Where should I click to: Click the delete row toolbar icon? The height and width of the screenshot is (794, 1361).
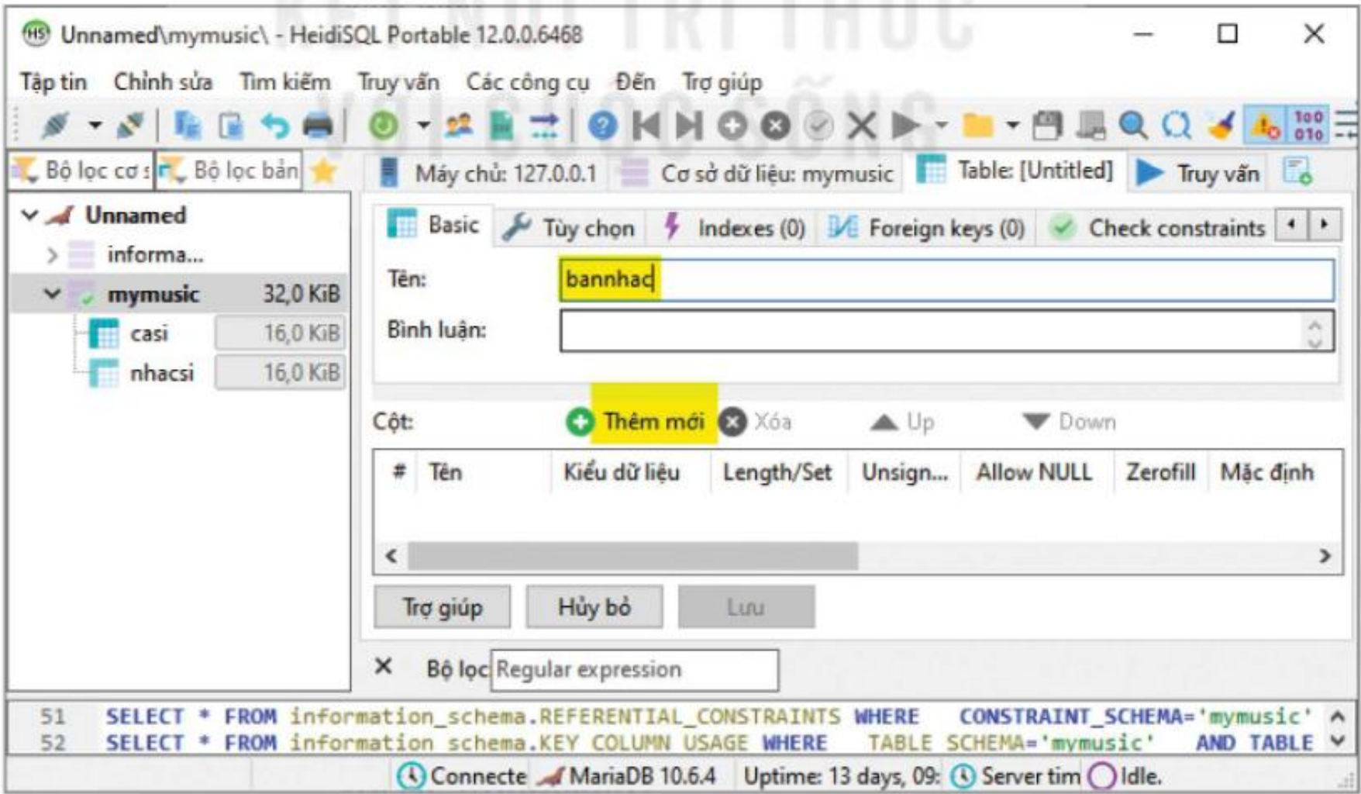pyautogui.click(x=775, y=124)
